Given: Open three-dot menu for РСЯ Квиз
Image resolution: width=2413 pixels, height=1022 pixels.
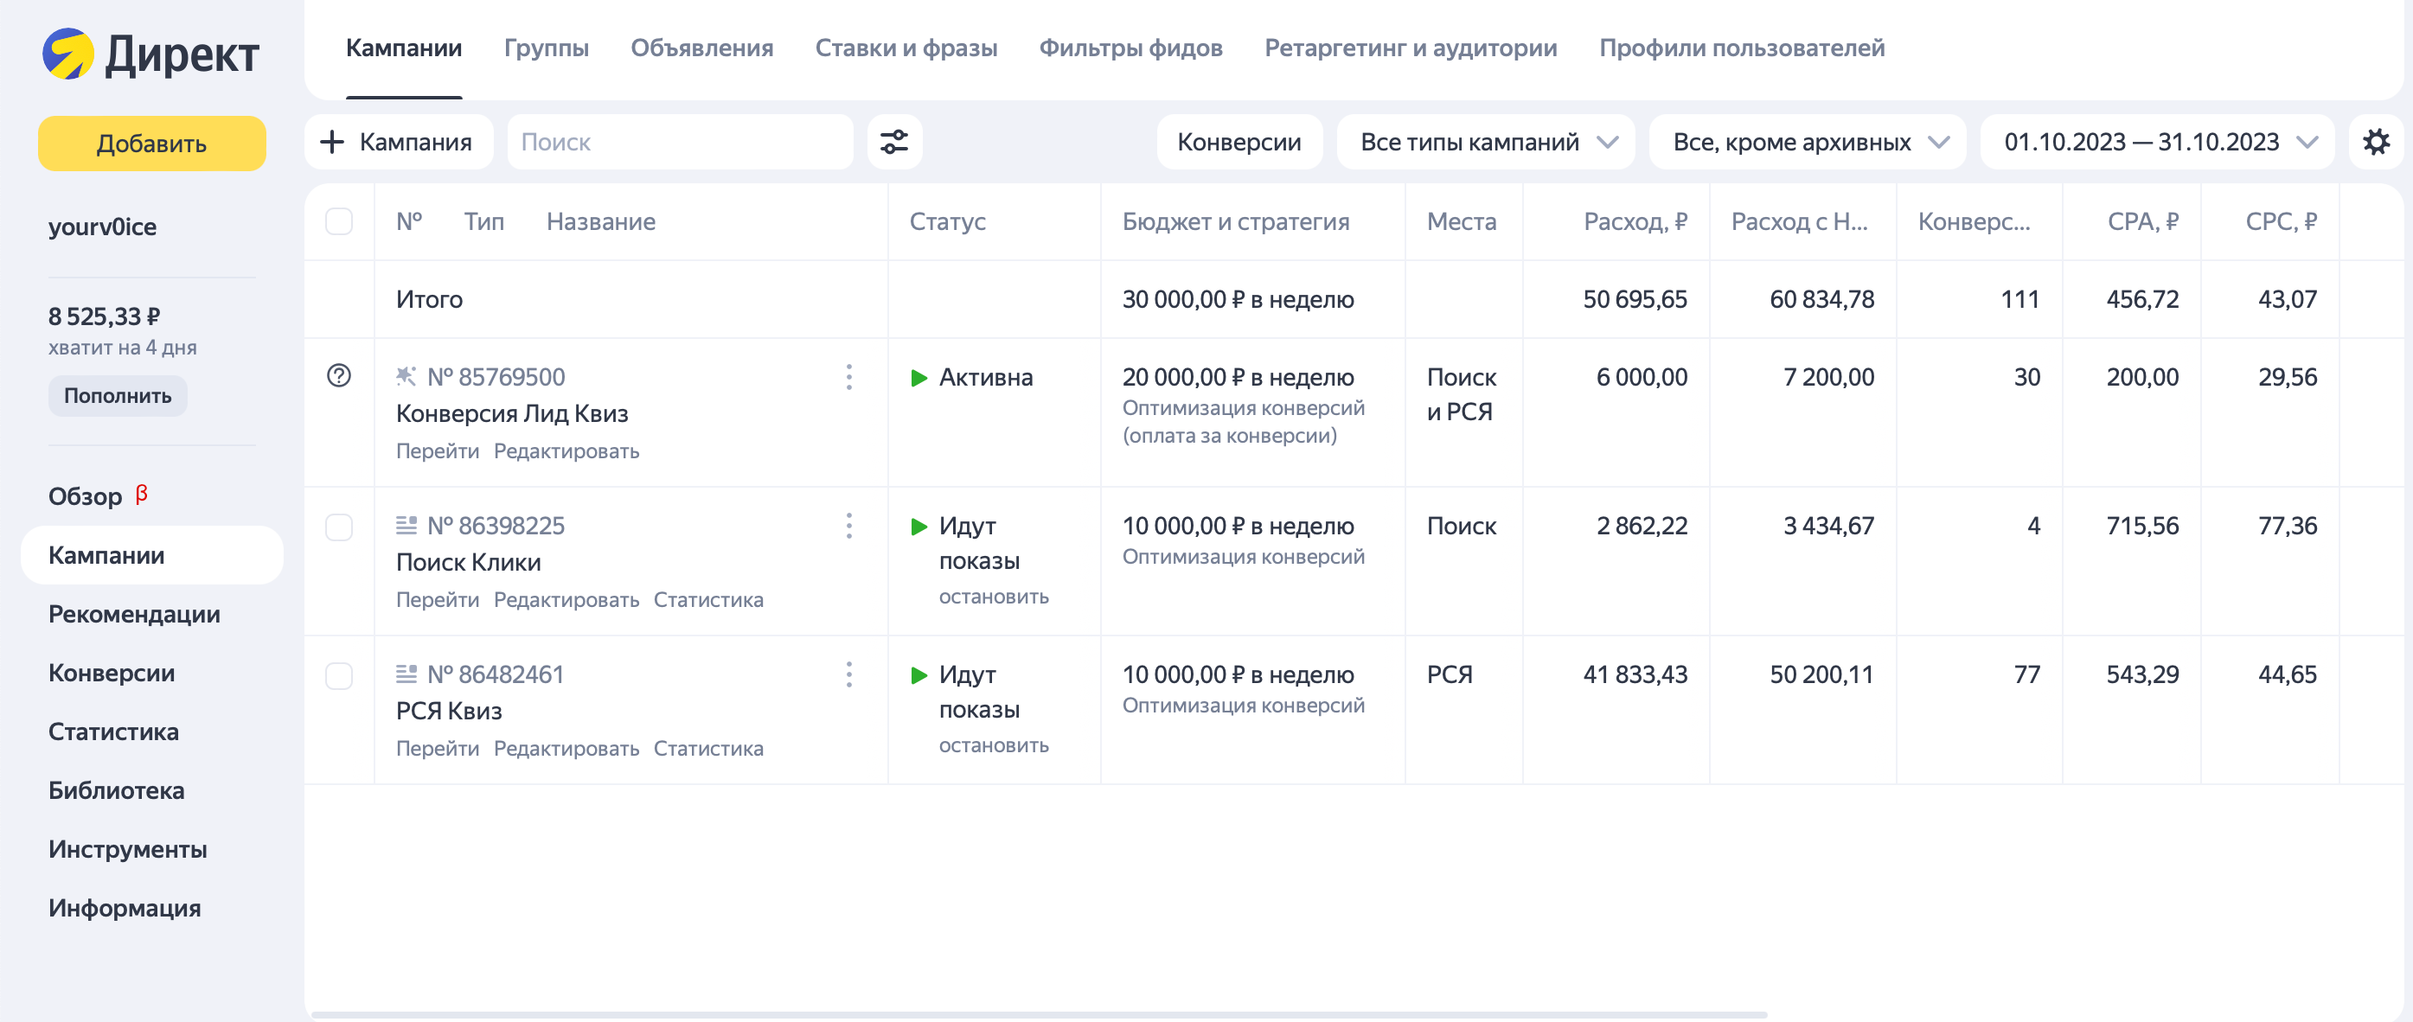Looking at the screenshot, I should click(x=848, y=674).
